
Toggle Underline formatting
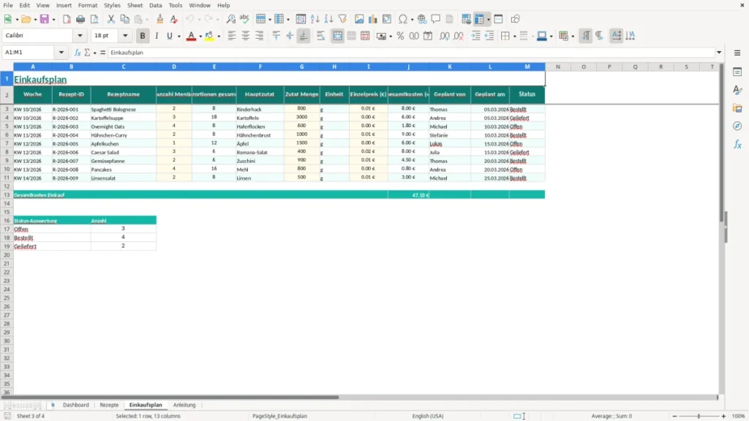[169, 36]
